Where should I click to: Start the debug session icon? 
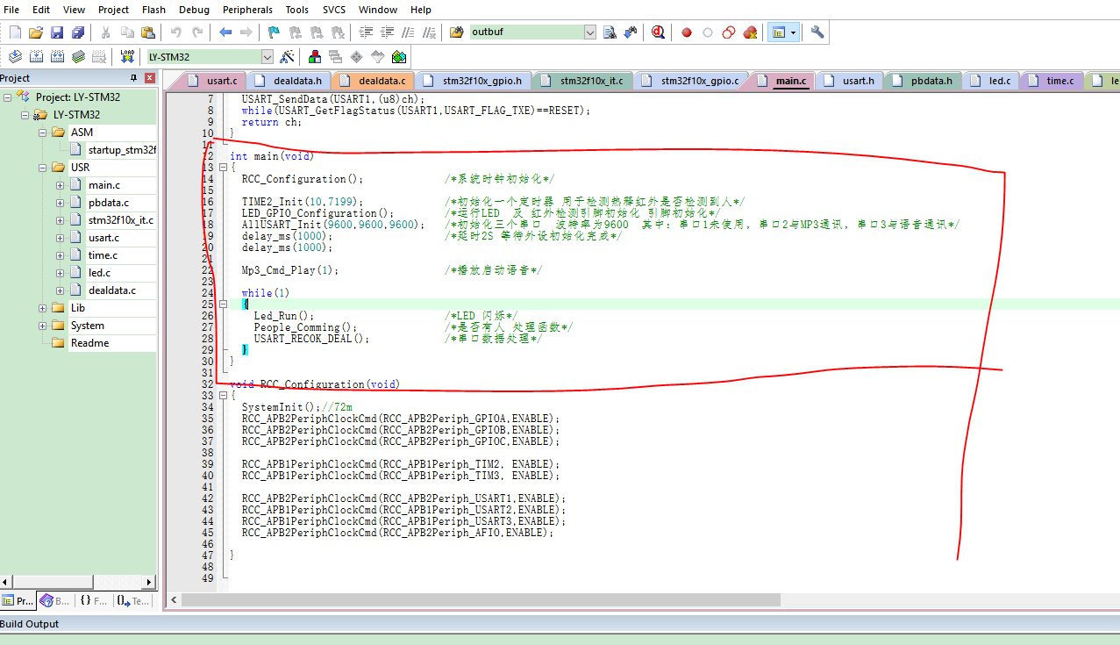[658, 32]
